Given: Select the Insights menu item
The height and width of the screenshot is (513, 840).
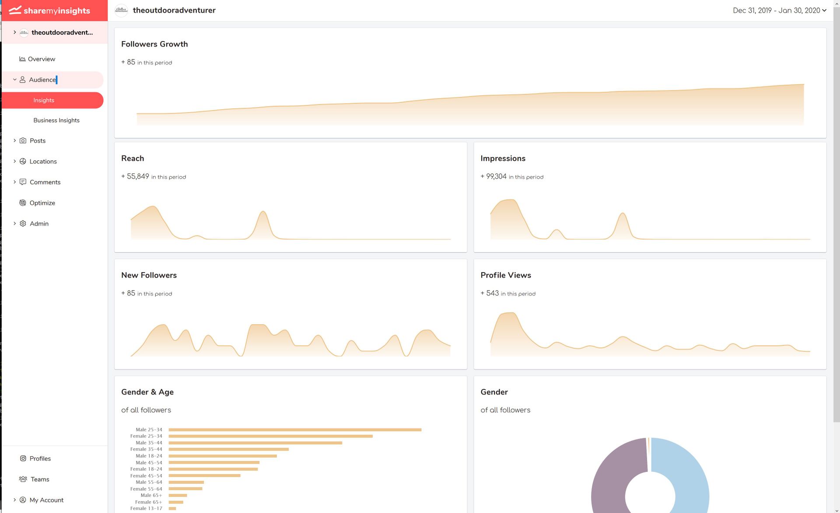Looking at the screenshot, I should [44, 100].
